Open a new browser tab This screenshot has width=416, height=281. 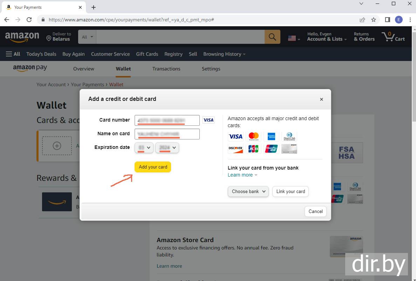93,7
